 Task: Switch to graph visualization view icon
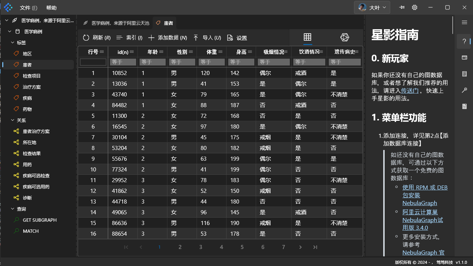click(344, 37)
